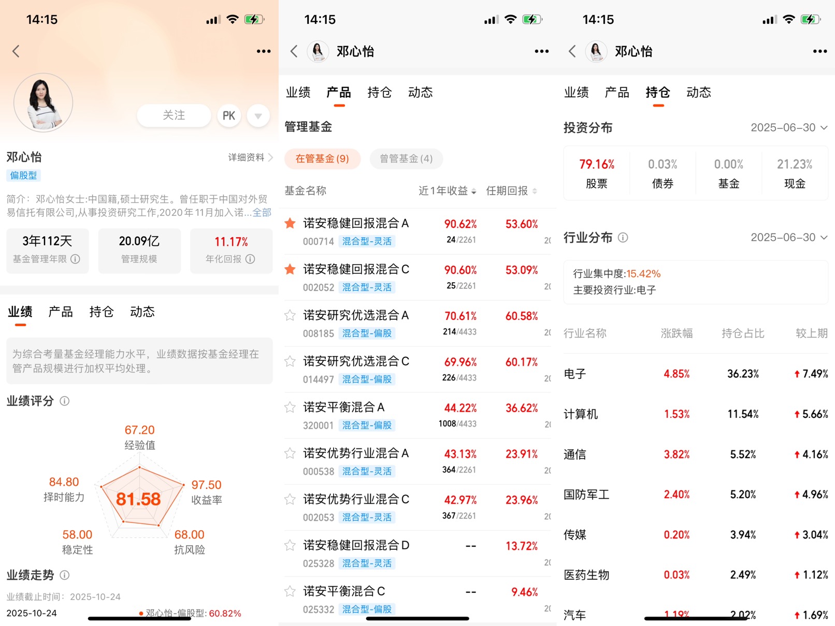Open 投资分布 date dropdown 2025-06-30

tap(789, 127)
